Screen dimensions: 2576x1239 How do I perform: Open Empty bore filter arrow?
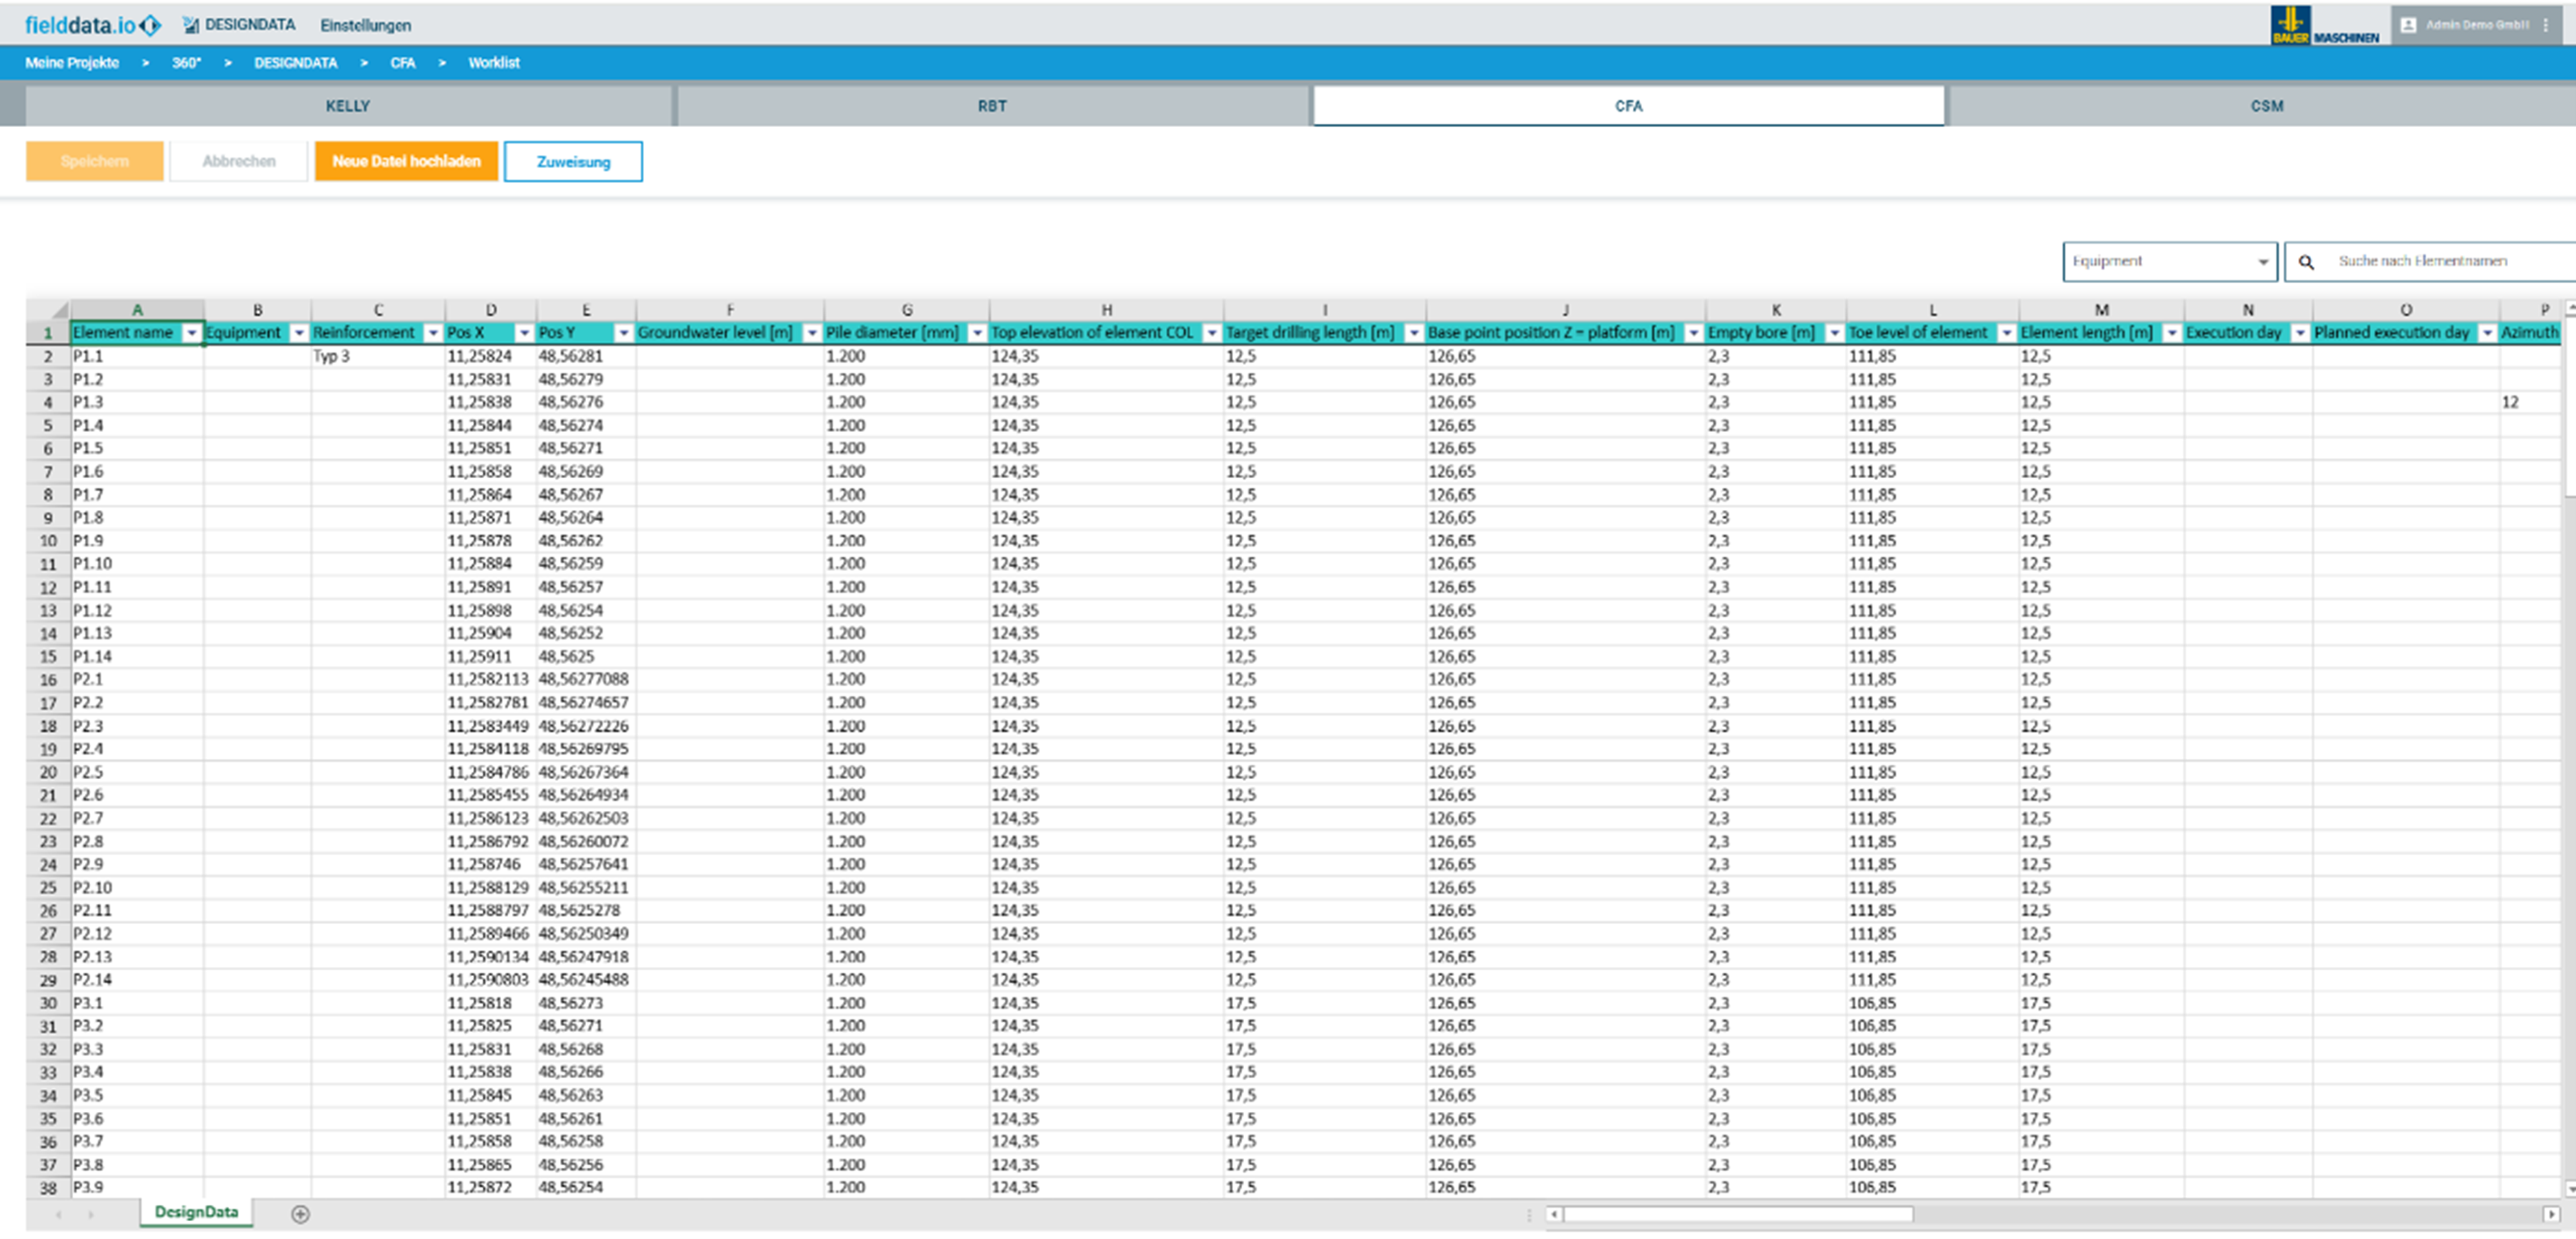pos(1834,333)
